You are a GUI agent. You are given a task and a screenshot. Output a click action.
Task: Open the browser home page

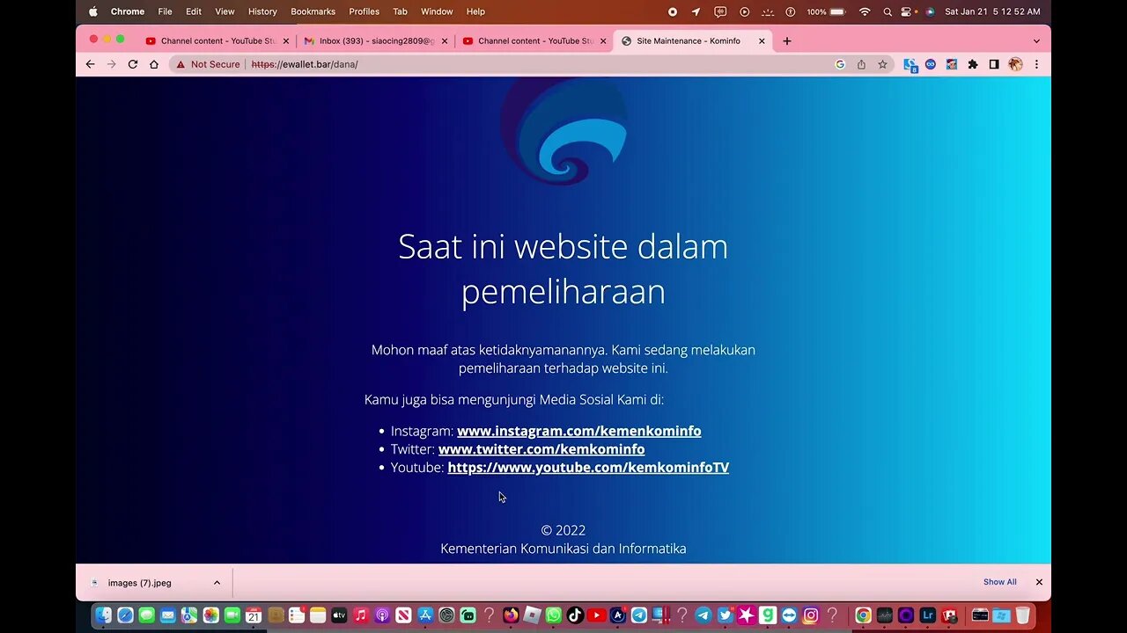coord(154,64)
